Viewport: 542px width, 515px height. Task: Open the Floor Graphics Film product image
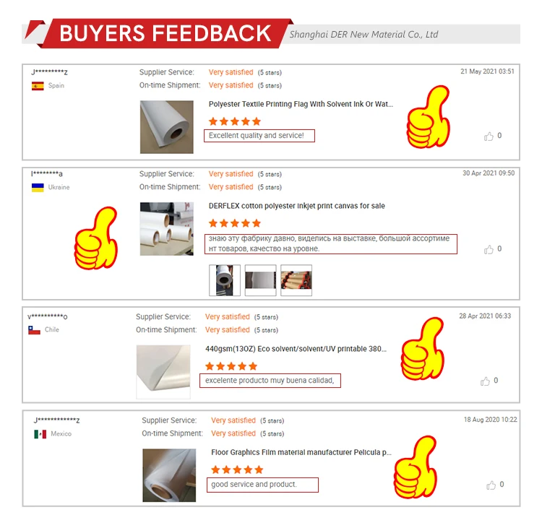pos(169,475)
